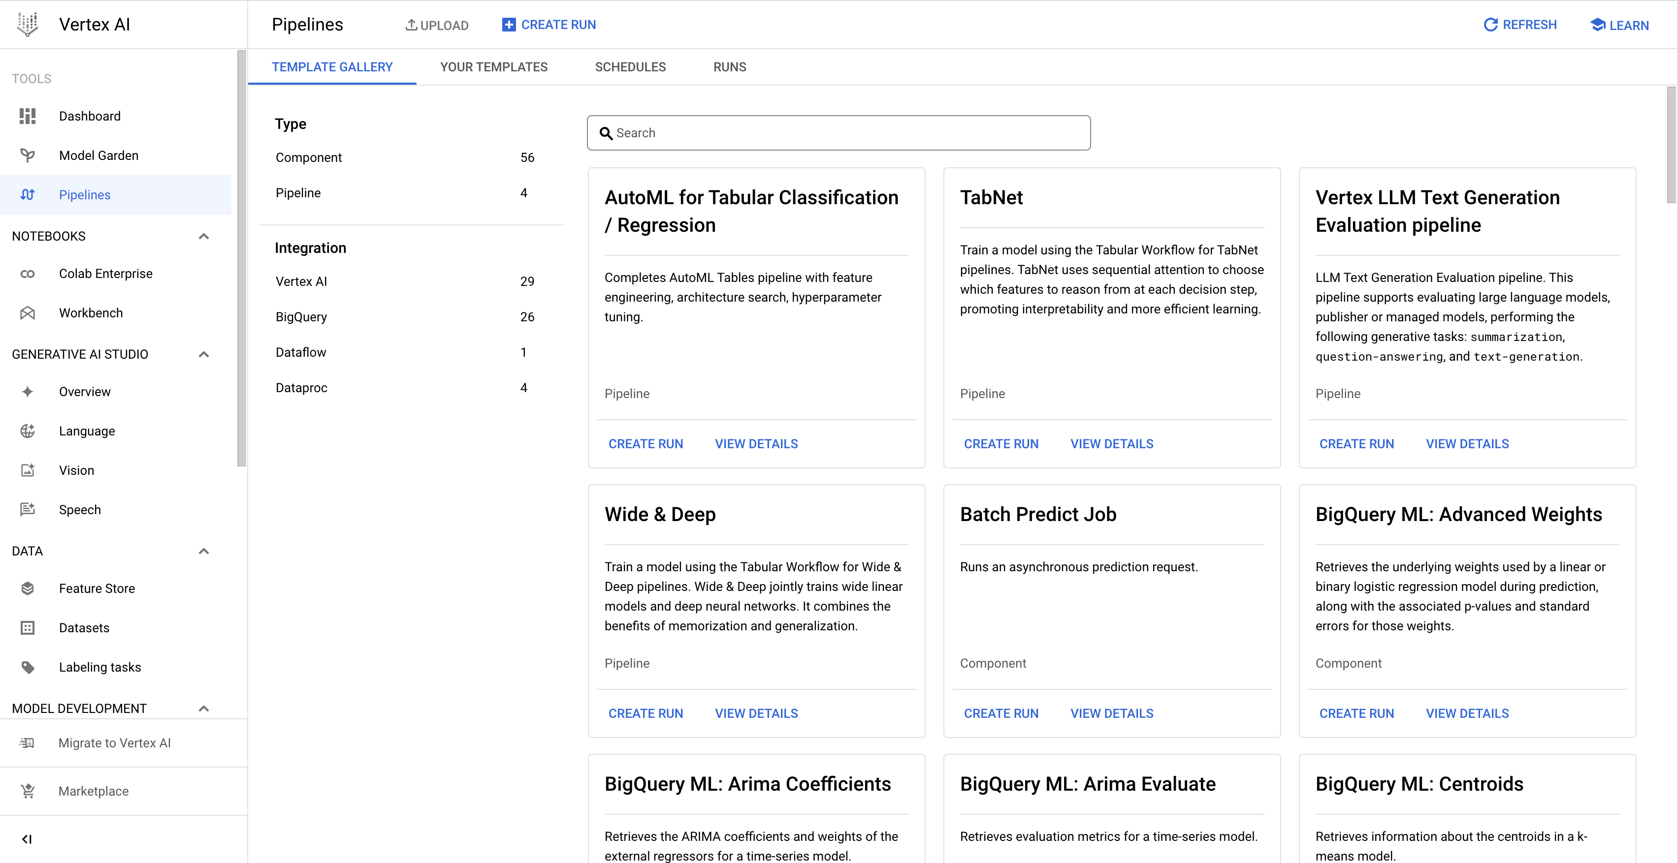Click CREATE RUN top navigation button
The image size is (1678, 863).
point(549,24)
